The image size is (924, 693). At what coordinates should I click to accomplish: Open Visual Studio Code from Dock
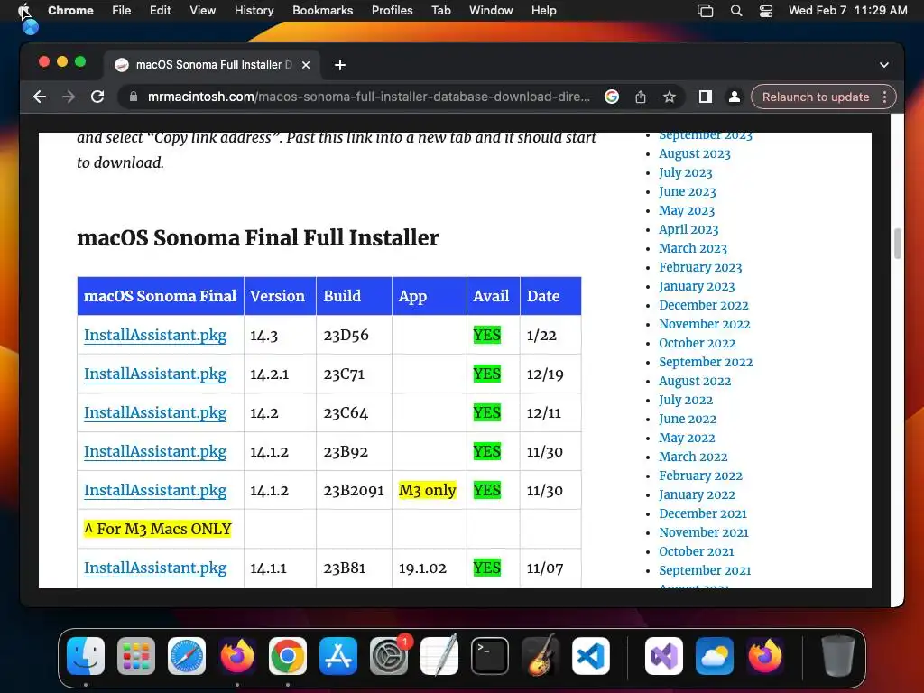coord(591,656)
